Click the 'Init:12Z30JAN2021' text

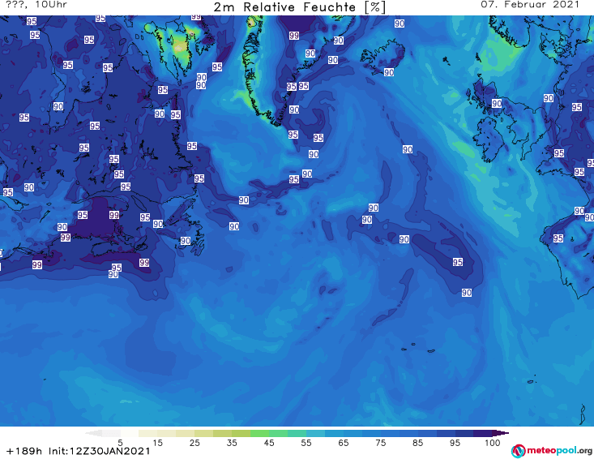tap(99, 451)
